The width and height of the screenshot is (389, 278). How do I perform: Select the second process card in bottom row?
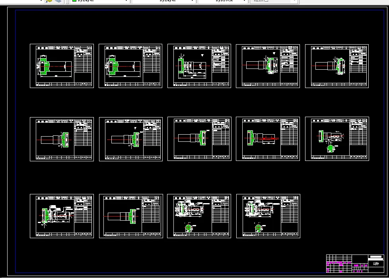131,216
